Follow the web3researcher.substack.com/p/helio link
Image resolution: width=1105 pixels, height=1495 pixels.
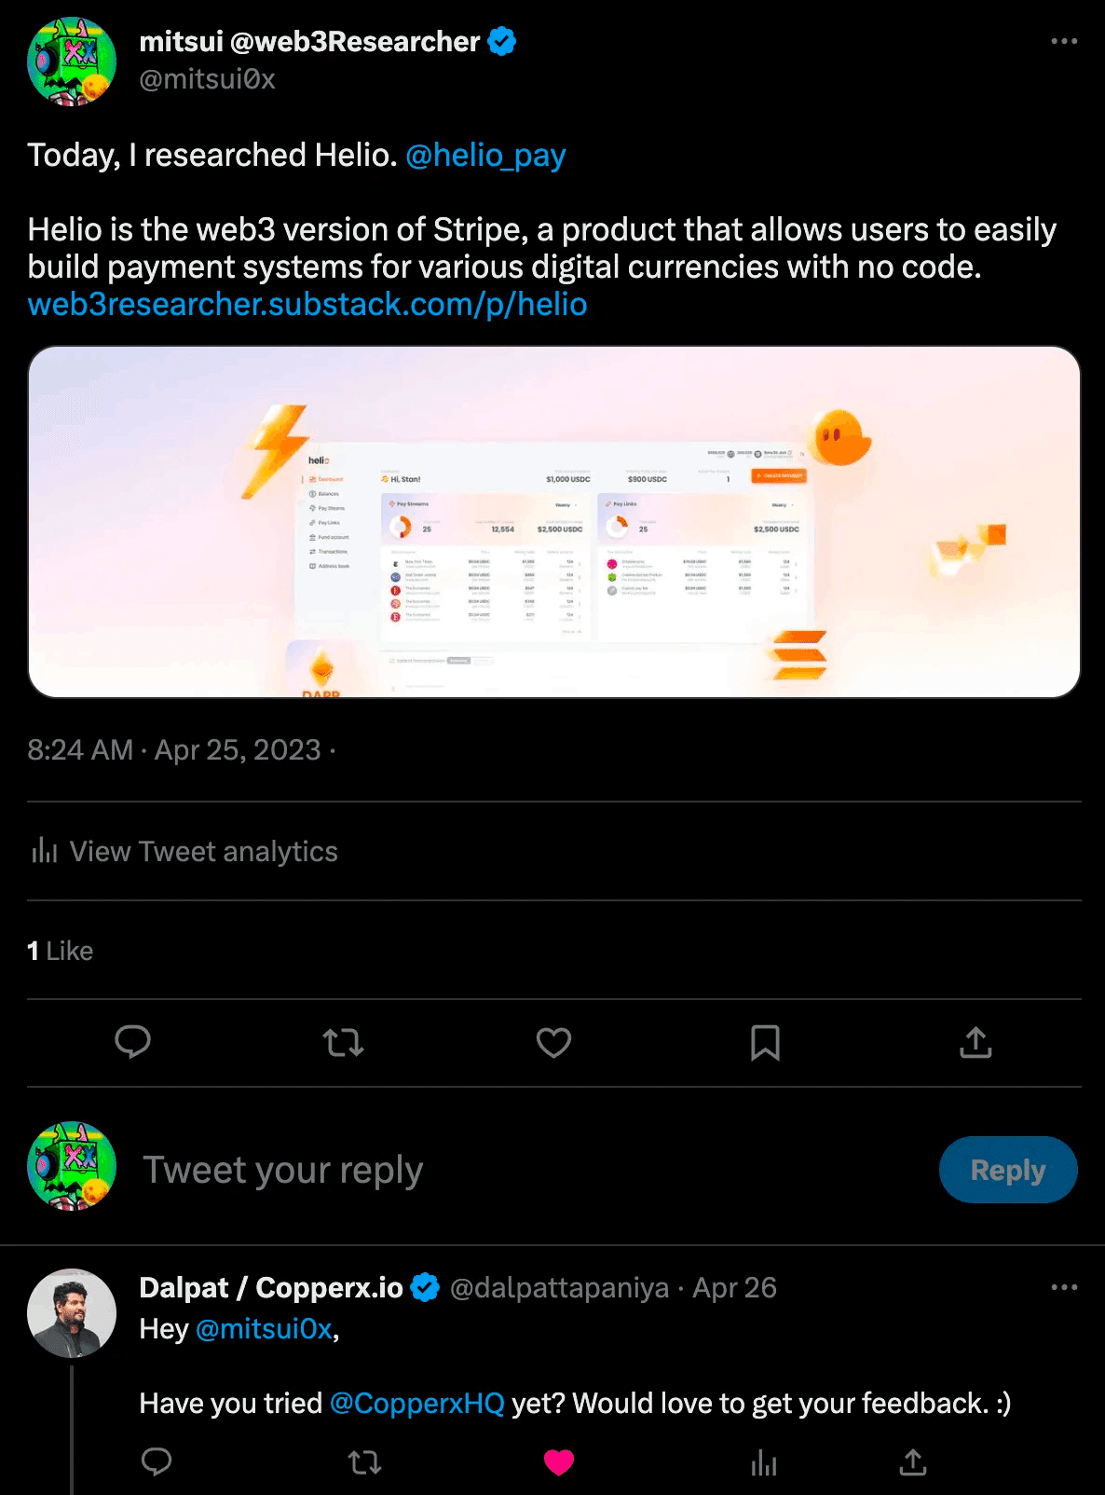[307, 305]
